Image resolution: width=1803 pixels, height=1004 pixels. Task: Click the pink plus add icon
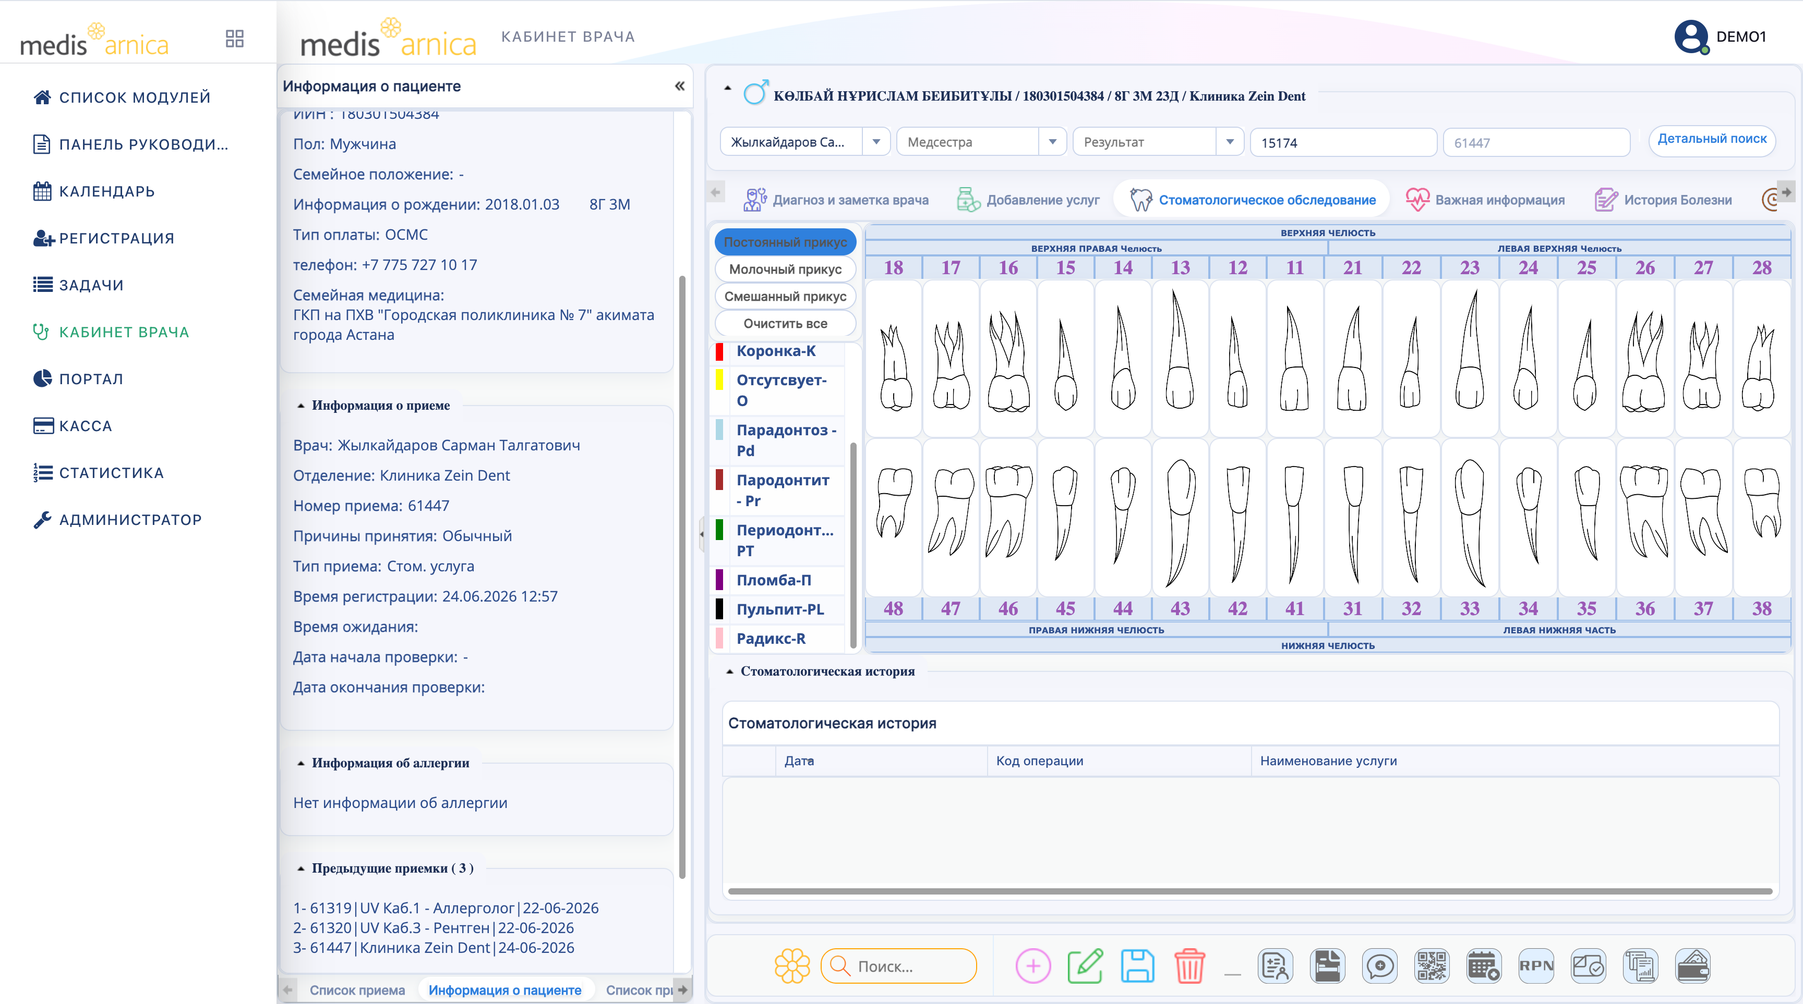[1032, 965]
